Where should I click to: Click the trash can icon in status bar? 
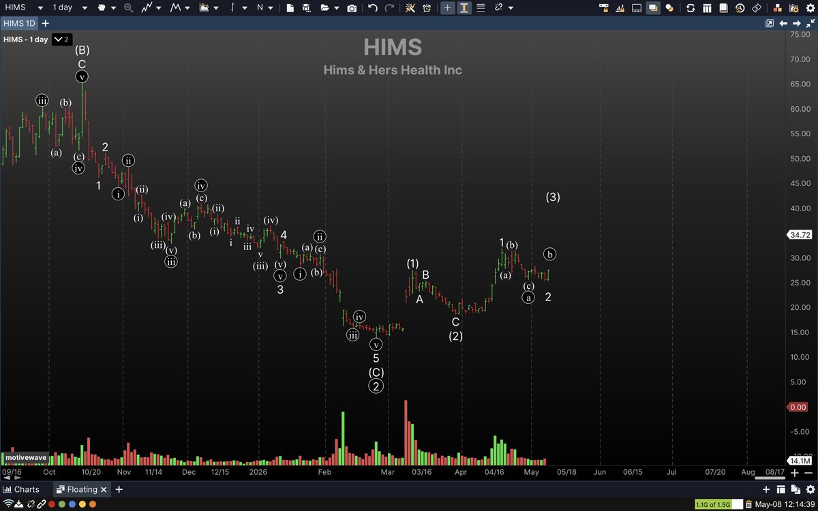coord(748,504)
